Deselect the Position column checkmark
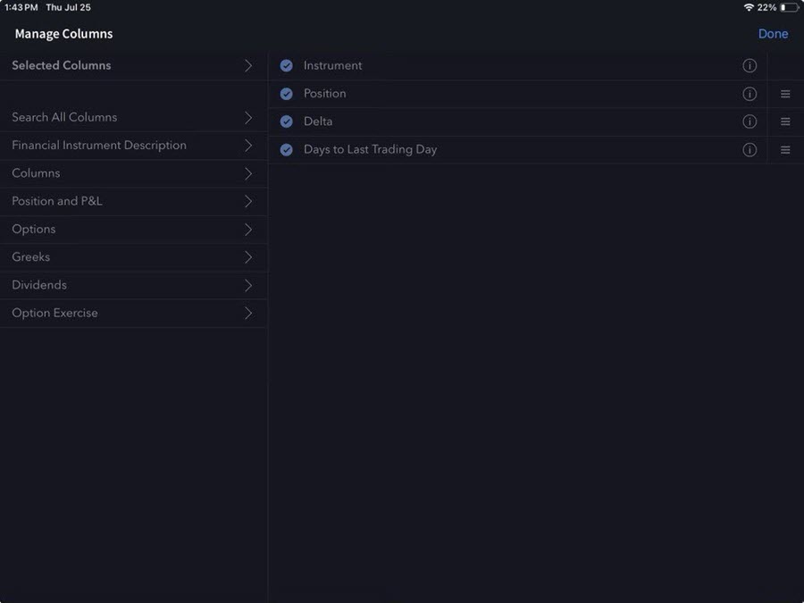804x603 pixels. (286, 93)
